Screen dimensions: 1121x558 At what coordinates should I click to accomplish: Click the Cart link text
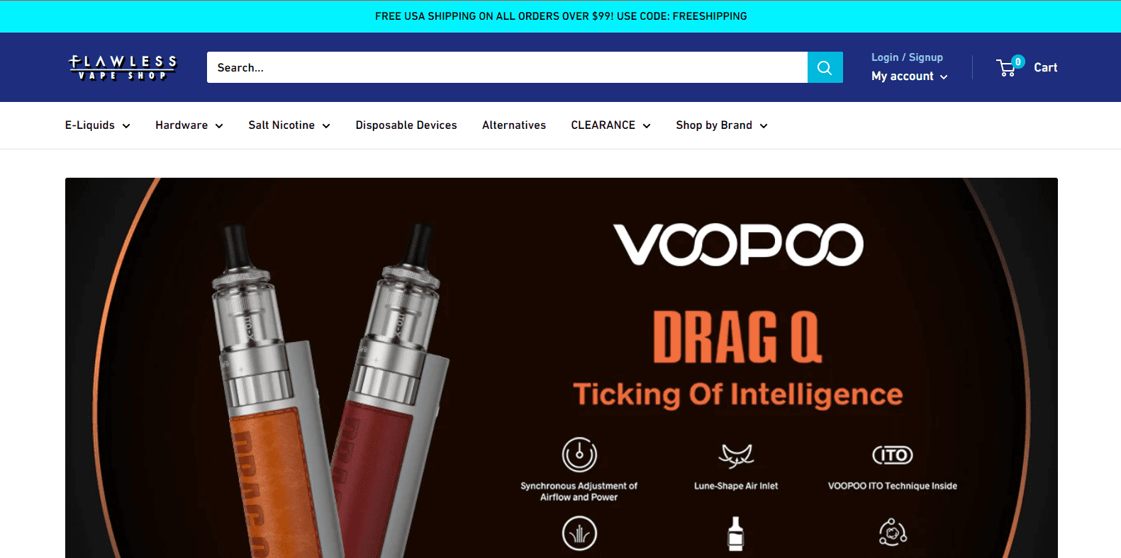point(1045,67)
